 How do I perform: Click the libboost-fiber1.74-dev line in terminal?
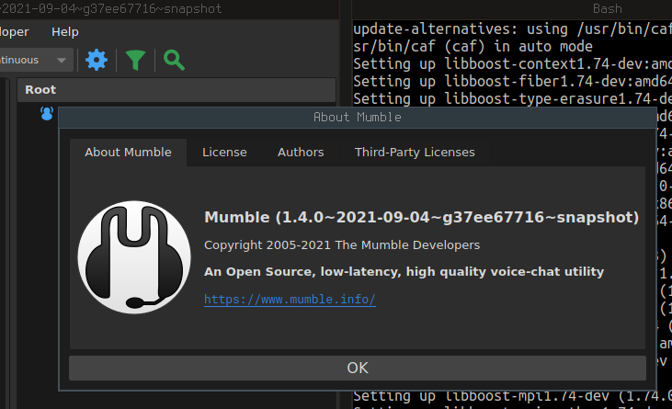[512, 82]
